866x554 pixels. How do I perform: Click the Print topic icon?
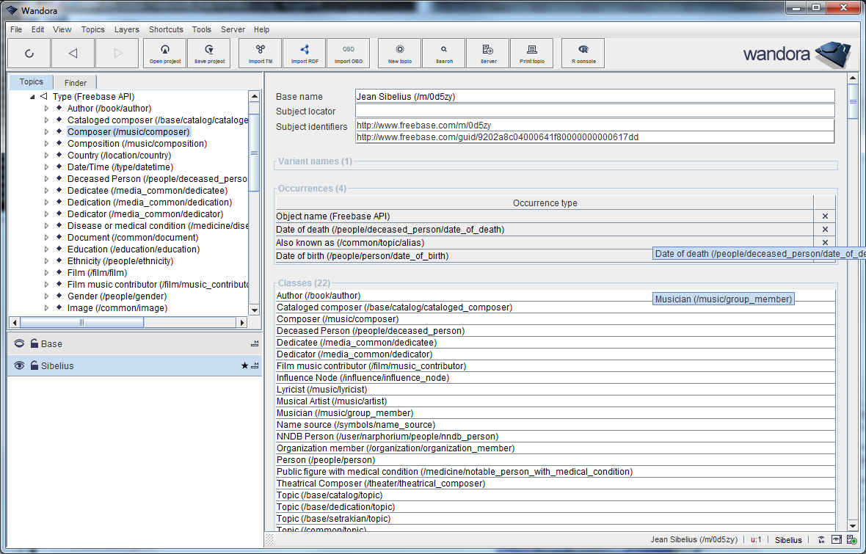(532, 53)
